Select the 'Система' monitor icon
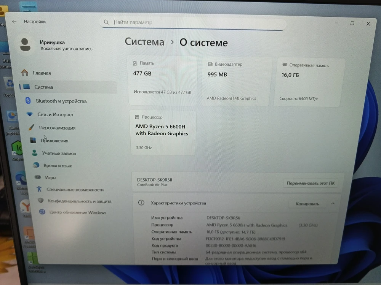Image resolution: width=381 pixels, height=285 pixels. (27, 87)
